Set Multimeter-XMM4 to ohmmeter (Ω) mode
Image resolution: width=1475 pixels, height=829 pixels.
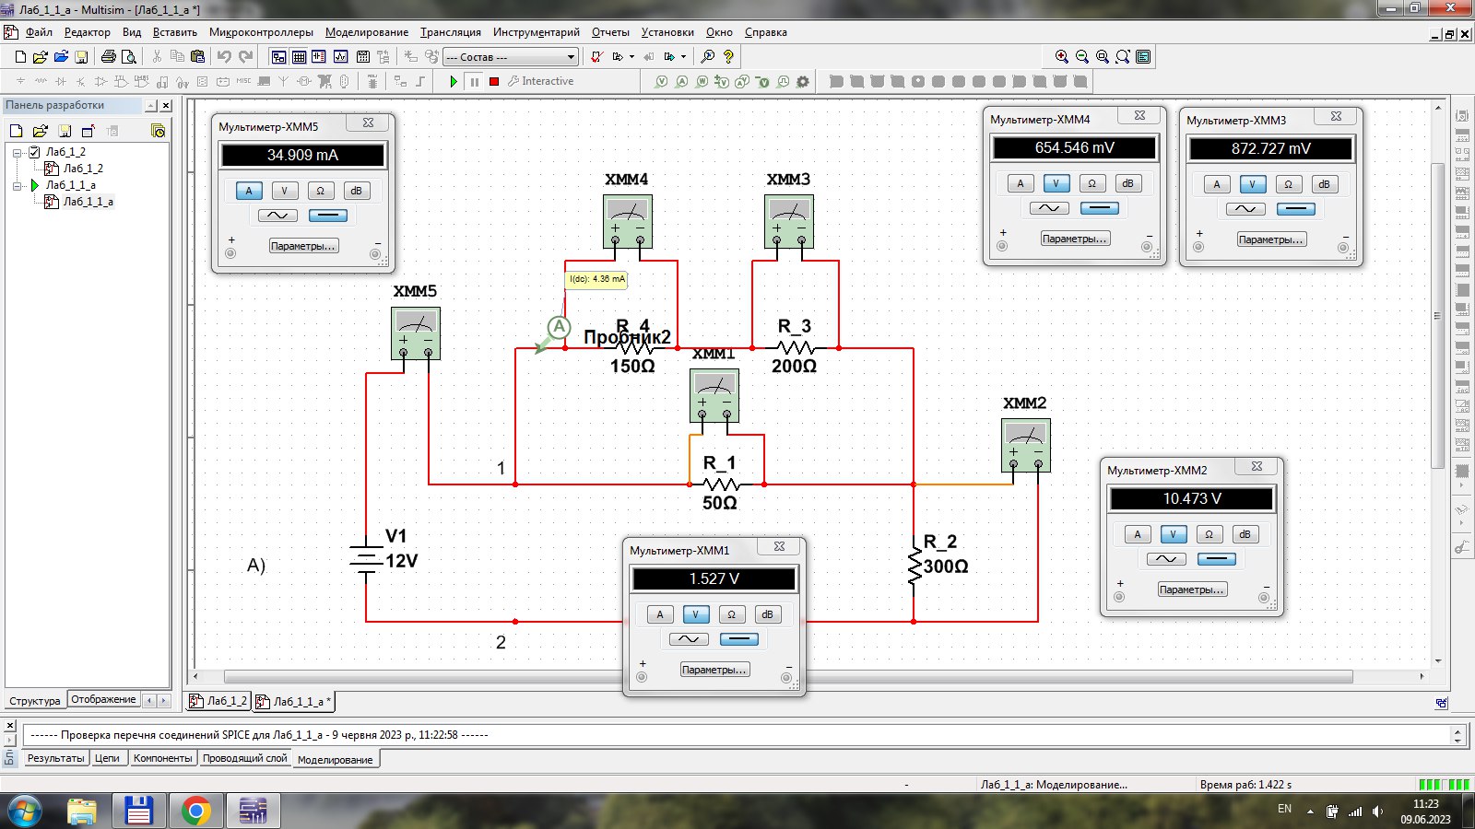(1091, 183)
